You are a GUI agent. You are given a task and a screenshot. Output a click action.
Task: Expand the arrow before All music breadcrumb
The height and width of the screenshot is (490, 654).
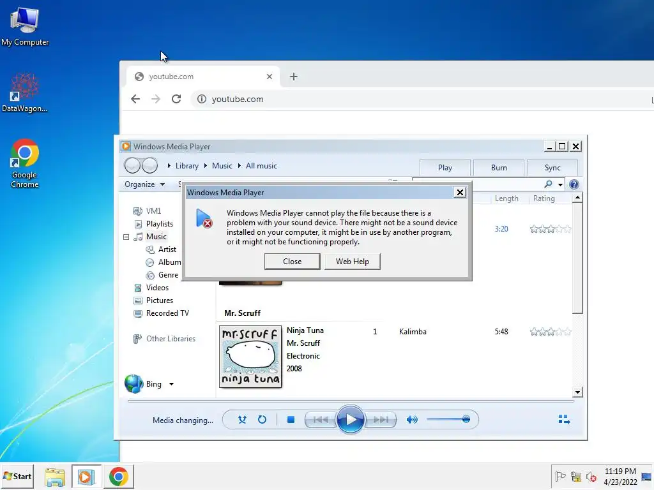click(240, 166)
